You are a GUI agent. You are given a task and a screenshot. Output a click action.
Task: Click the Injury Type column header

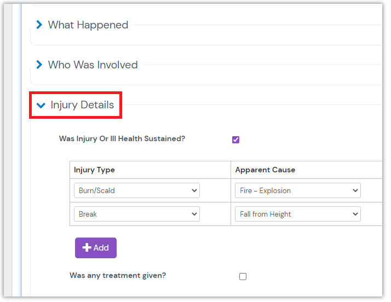pos(94,170)
